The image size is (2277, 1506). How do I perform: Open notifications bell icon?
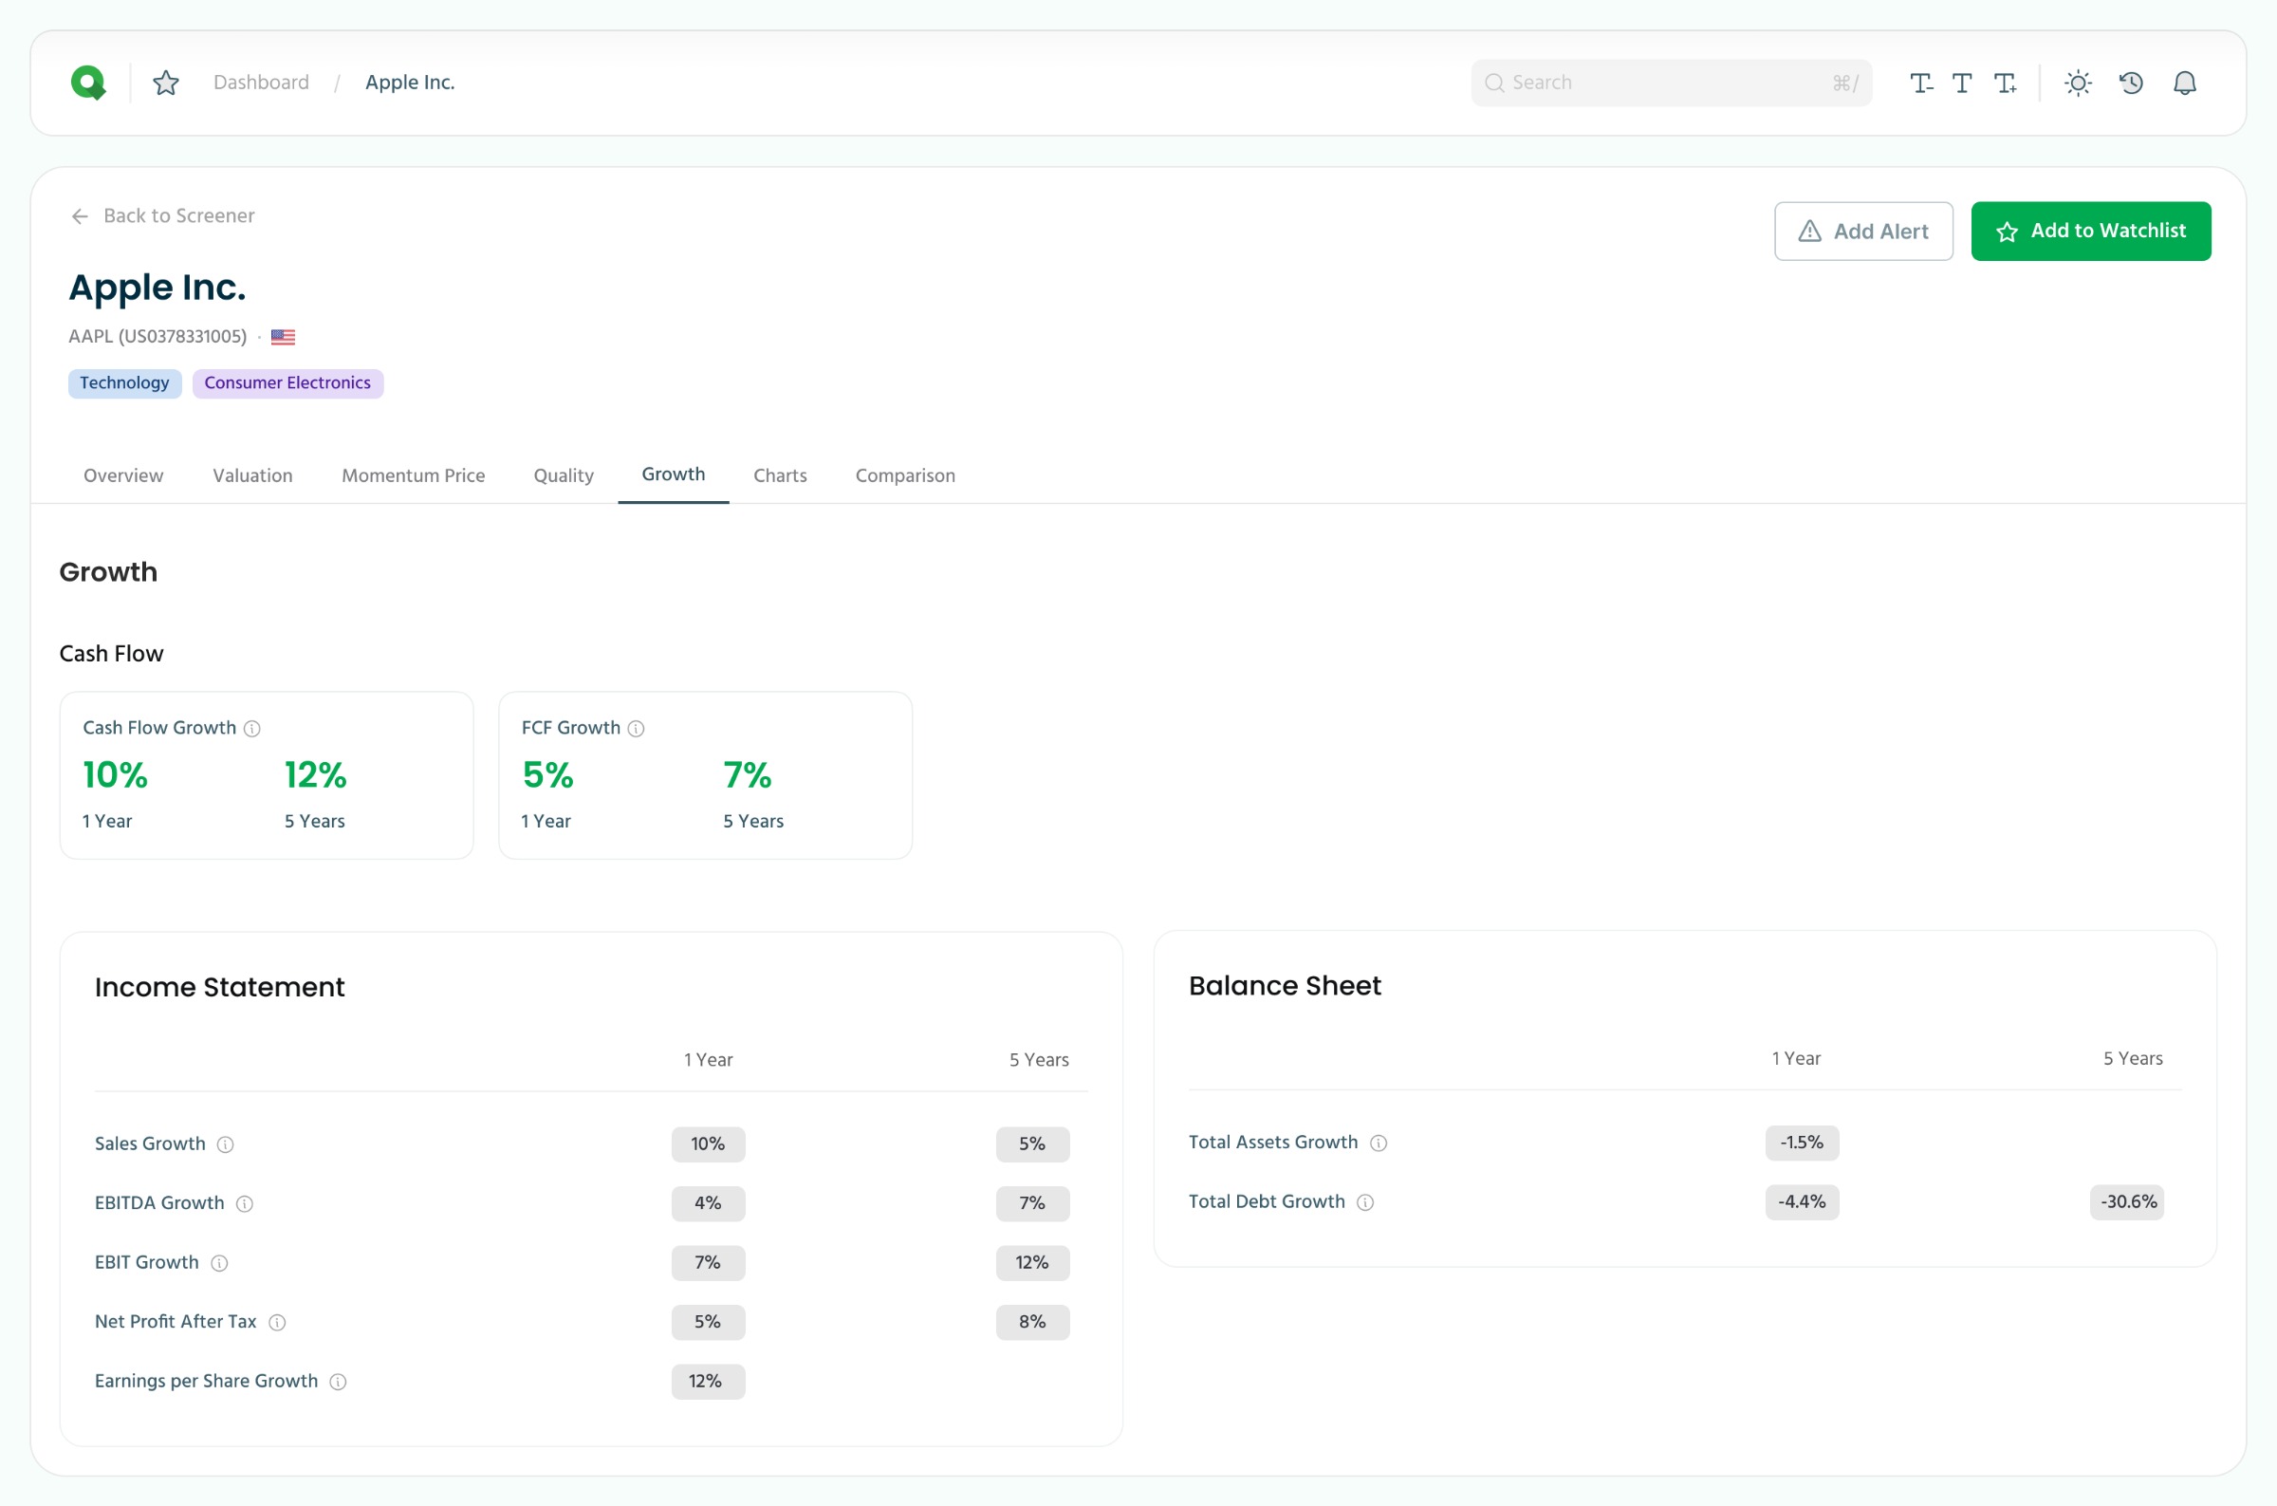tap(2185, 84)
